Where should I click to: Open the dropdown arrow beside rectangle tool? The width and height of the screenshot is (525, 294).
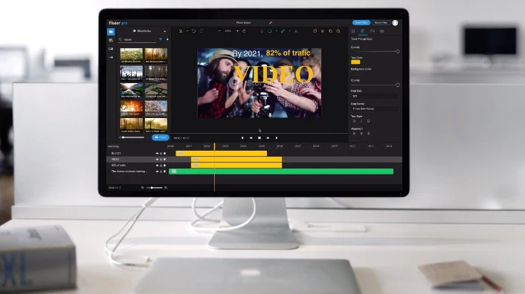click(276, 31)
